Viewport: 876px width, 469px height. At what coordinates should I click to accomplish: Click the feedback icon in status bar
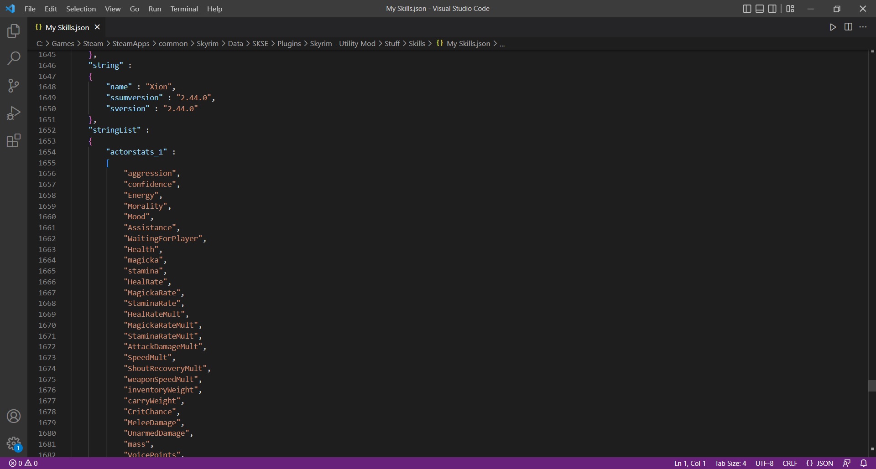tap(846, 463)
